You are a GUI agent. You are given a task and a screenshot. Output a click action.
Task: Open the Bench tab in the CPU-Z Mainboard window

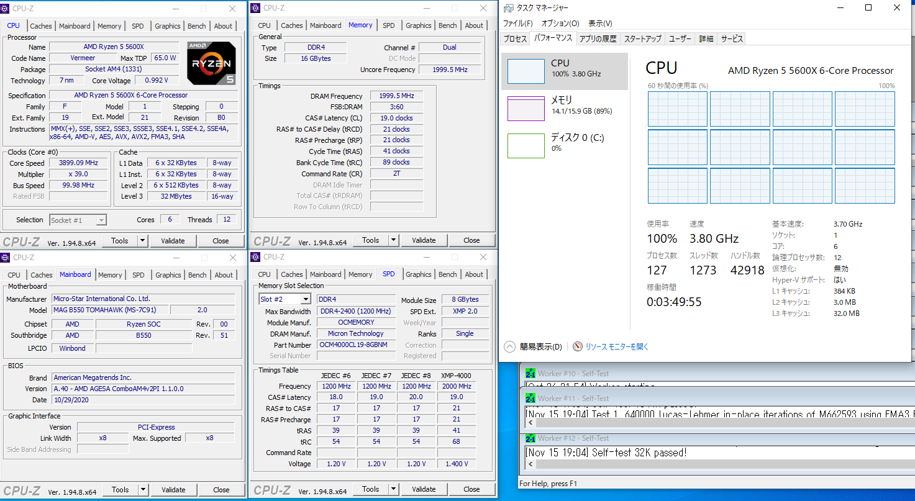pos(197,275)
